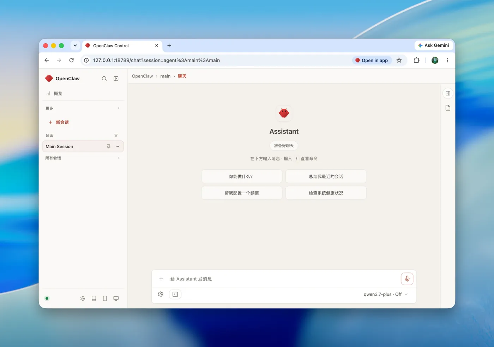Click Ask Gemini button

tap(433, 45)
